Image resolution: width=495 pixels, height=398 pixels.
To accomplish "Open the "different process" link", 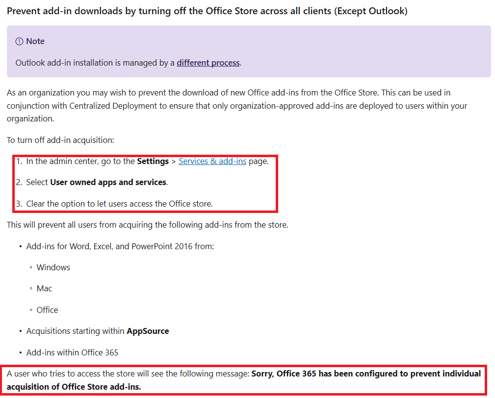I will click(208, 63).
